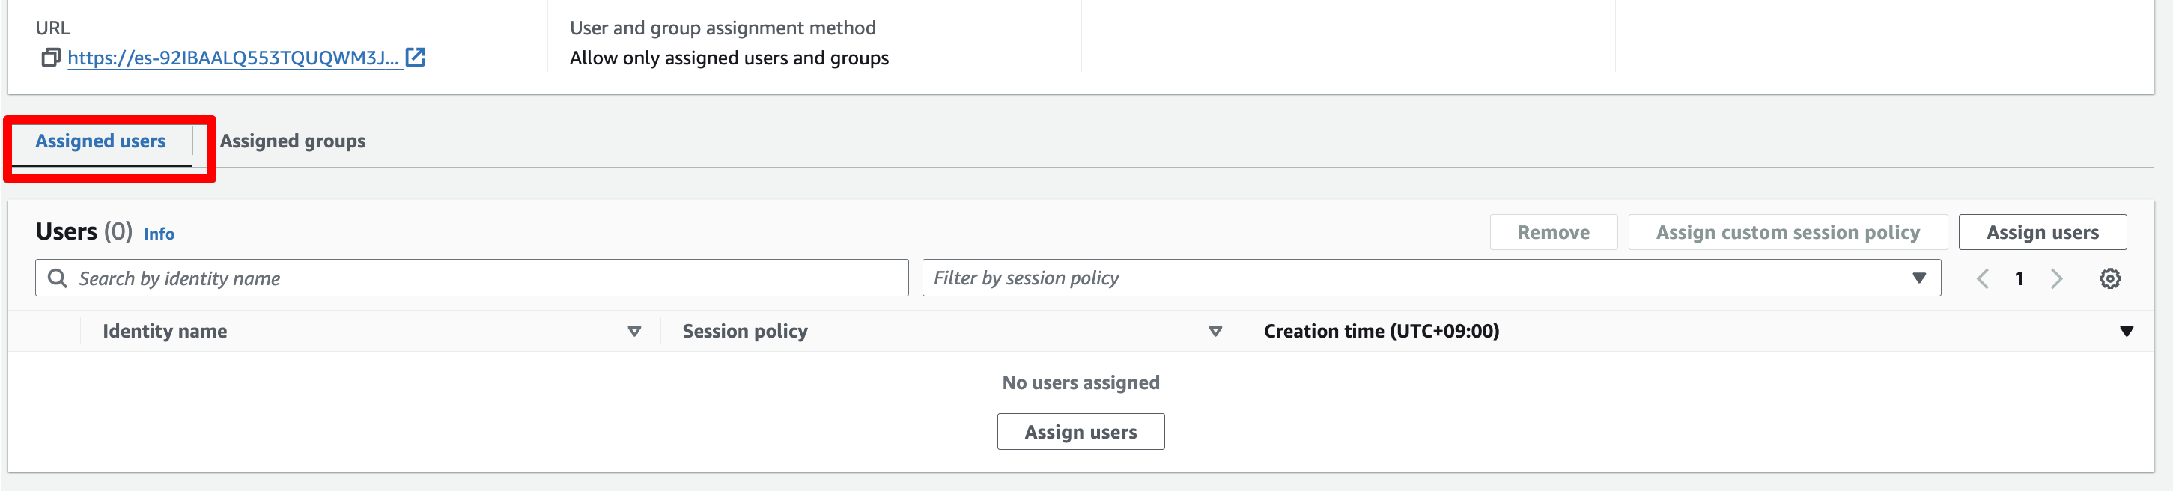Expand the Filter by session policy dropdown
Screen dimensions: 2173x491
pos(1919,278)
